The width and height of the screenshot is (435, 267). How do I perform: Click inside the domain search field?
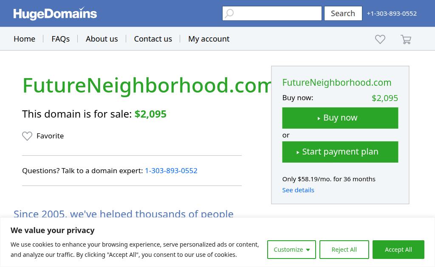point(272,13)
